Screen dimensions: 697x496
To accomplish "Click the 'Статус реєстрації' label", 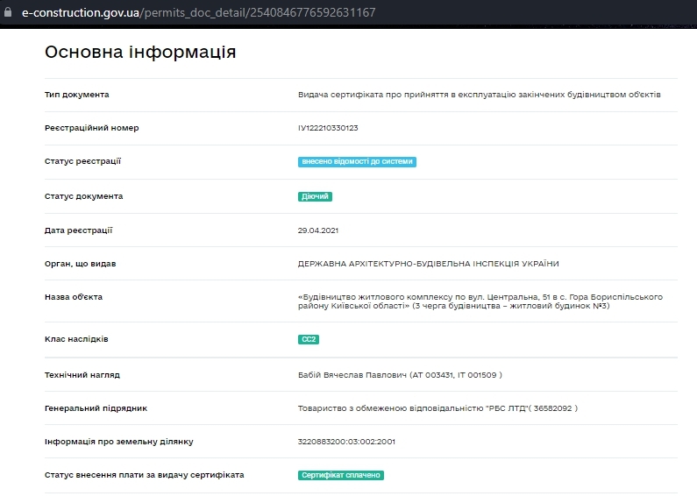I will 82,161.
